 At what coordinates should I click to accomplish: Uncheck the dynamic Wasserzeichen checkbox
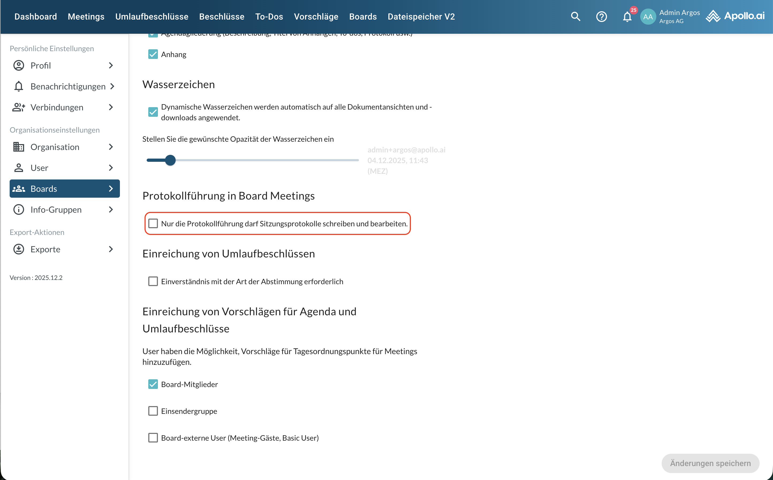153,112
